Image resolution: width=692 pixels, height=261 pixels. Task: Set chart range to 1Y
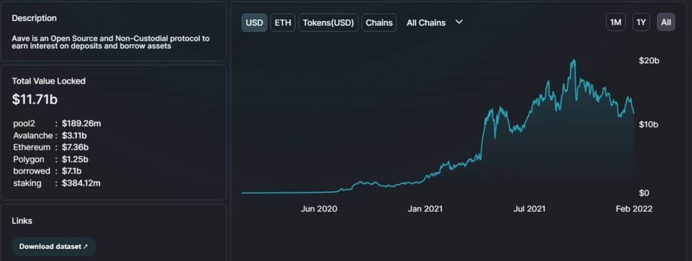click(641, 22)
